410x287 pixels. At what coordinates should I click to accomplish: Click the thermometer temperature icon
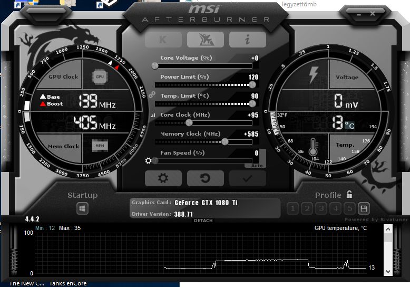pos(313,147)
